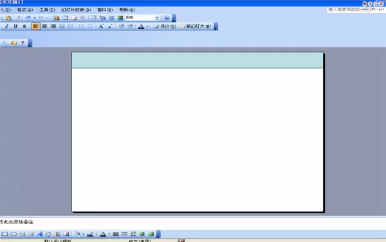This screenshot has width=386, height=242.
Task: Click the Redo arrow icon
Action: pos(41,18)
